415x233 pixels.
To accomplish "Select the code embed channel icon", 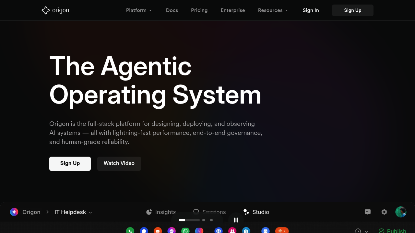I will tap(265, 230).
